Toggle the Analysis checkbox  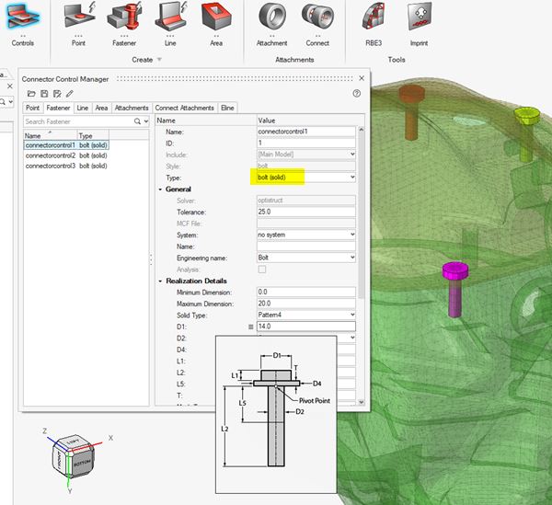point(262,270)
